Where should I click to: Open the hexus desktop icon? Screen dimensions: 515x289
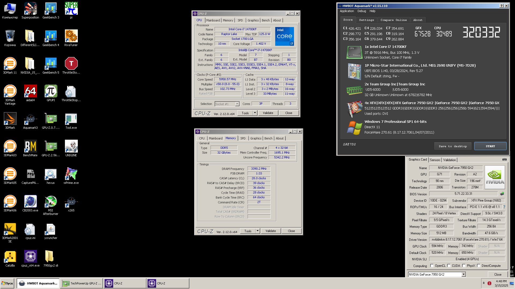pos(51,176)
